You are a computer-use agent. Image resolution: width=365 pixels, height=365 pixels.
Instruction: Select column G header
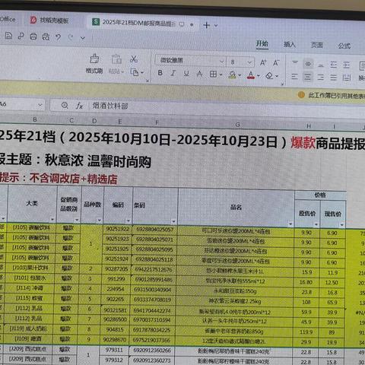click(237, 125)
